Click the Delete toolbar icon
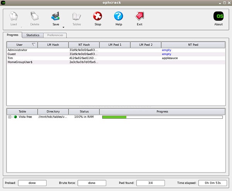Screen dimensions: 232x191 (34, 17)
